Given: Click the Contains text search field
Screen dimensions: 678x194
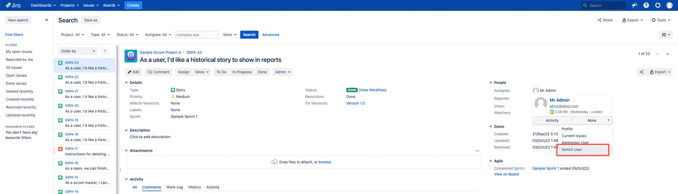Looking at the screenshot, I should [197, 35].
